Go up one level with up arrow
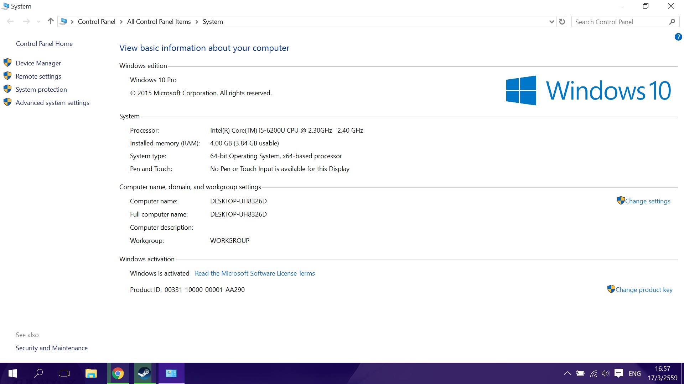The width and height of the screenshot is (684, 384). point(51,21)
